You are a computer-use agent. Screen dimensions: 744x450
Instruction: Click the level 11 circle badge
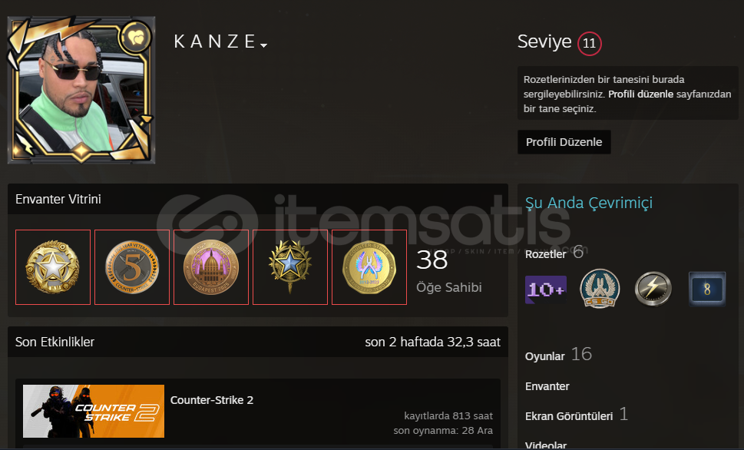click(x=590, y=43)
